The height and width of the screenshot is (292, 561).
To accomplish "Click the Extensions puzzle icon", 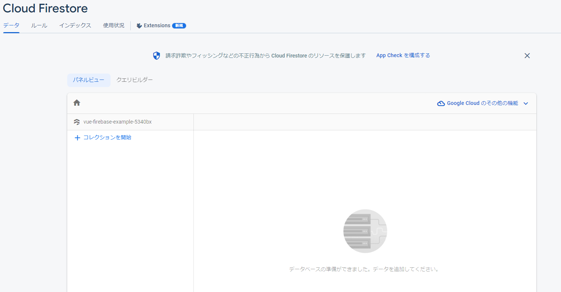I will (139, 26).
